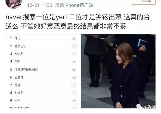Tap the trend chart icon beside 박원
Image resolution: width=161 pixels, height=114 pixels.
74,101
